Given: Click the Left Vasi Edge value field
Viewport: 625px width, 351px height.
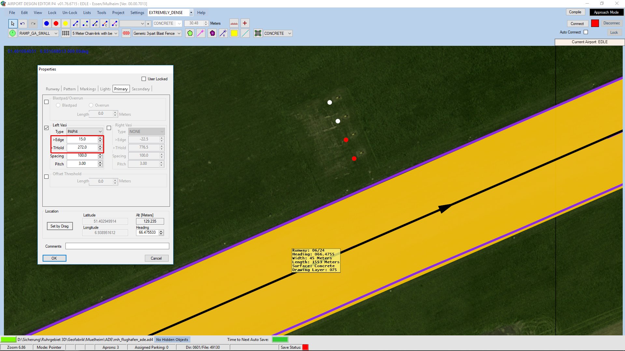Looking at the screenshot, I should (82, 139).
